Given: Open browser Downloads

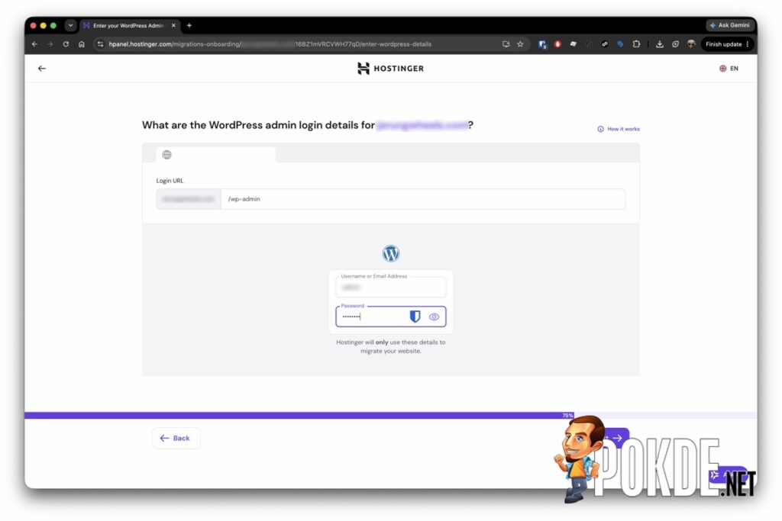Looking at the screenshot, I should click(x=659, y=43).
